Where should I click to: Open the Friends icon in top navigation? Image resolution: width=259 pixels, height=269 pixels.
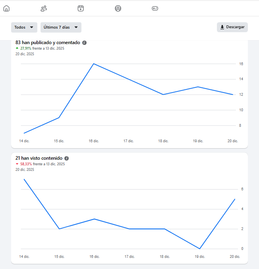click(44, 8)
